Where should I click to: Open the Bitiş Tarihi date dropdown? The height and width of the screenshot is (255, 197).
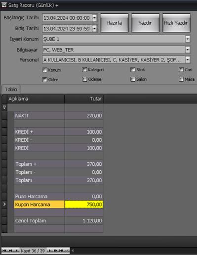tap(94, 28)
